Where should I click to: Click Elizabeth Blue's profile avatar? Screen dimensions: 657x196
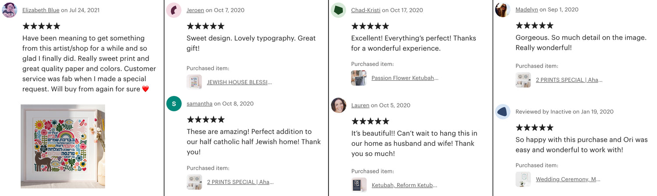(x=10, y=10)
